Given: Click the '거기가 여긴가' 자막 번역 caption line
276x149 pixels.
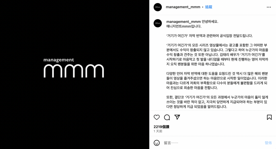Looking at the screenshot, I should click(x=209, y=36).
